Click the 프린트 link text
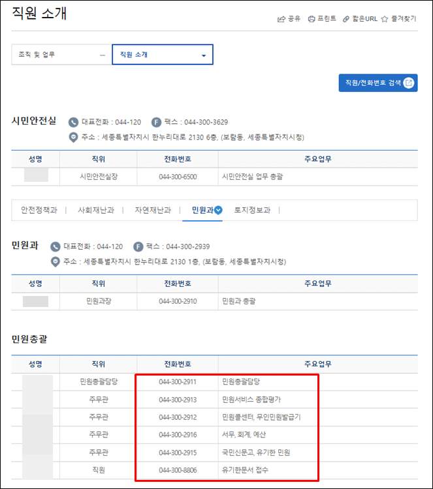Image resolution: width=433 pixels, height=489 pixels. (x=327, y=19)
